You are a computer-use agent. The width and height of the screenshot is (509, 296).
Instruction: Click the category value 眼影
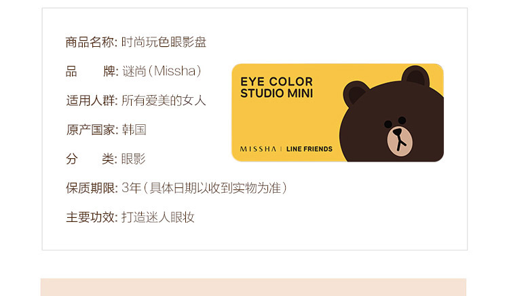click(x=134, y=159)
